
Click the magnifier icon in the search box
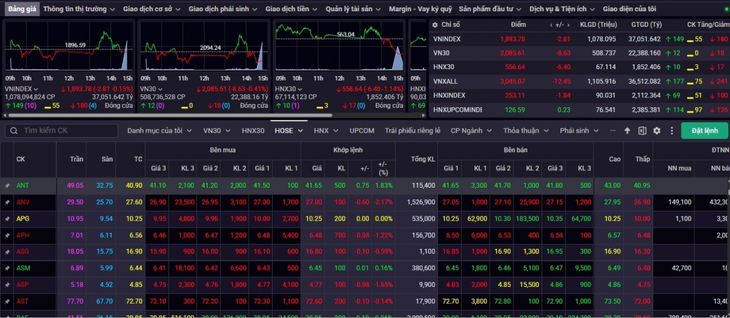14,131
